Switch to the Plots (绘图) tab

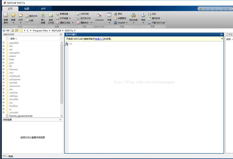(x=27, y=9)
